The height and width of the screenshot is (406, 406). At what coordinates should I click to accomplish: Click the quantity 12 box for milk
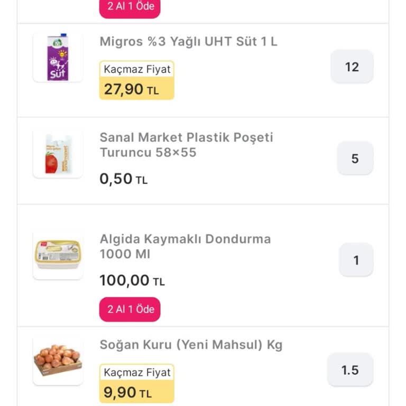(x=352, y=67)
